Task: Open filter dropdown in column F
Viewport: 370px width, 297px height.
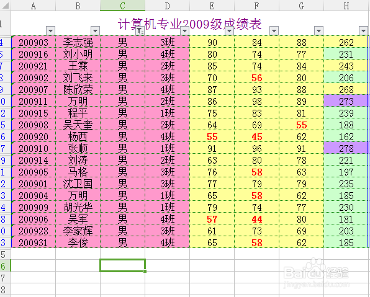Action: [274, 30]
